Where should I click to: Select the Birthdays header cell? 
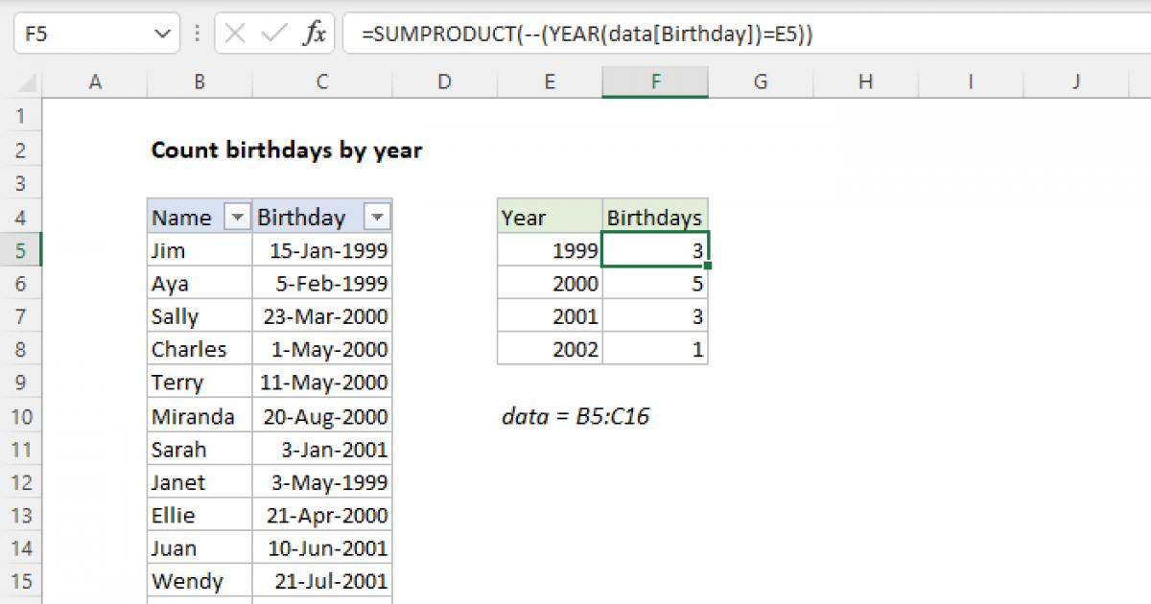pyautogui.click(x=655, y=217)
